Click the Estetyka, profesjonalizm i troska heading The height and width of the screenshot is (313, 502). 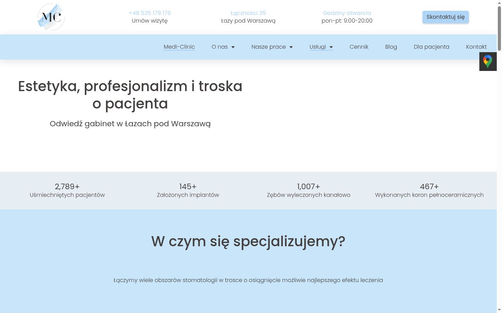[x=130, y=95]
